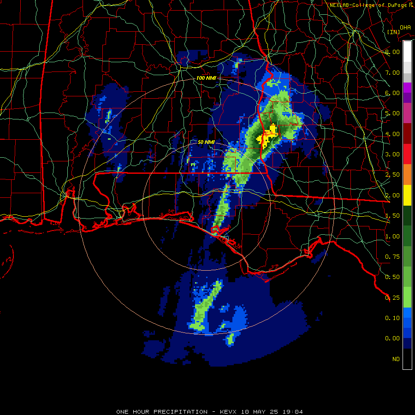Image resolution: width=415 pixels, height=415 pixels.
Task: Click the '6.00' legend value
Action: (392, 93)
